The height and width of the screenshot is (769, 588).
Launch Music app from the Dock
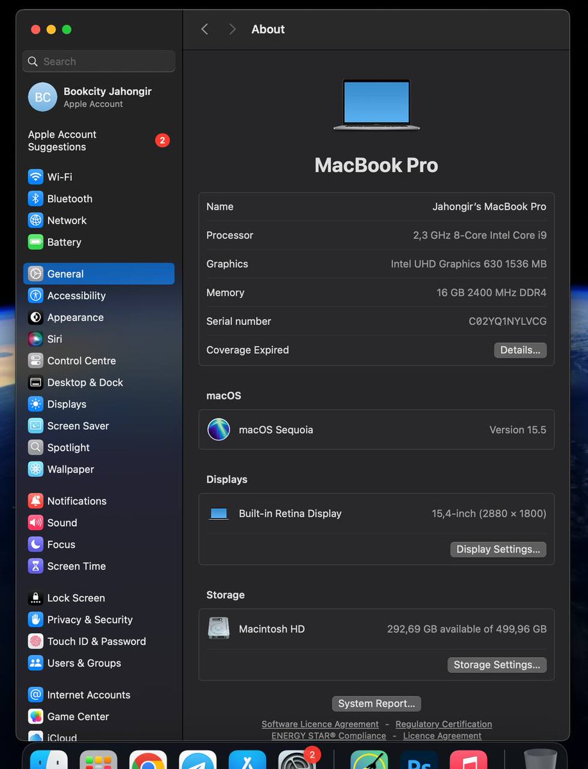468,761
